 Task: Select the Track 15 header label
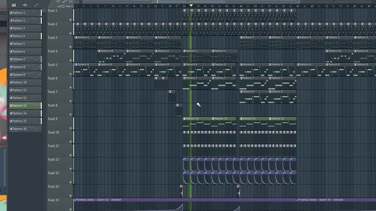[x=53, y=200]
